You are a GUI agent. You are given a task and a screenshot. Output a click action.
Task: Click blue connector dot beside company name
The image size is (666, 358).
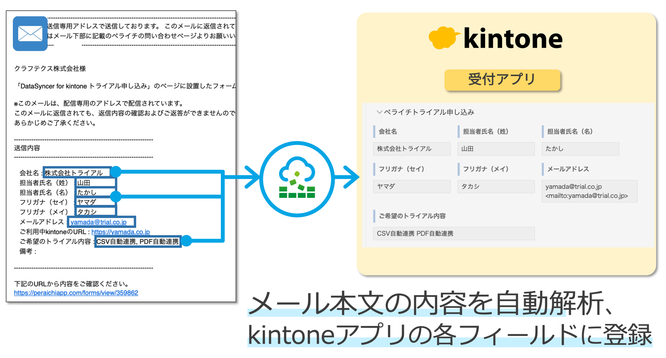[116, 172]
